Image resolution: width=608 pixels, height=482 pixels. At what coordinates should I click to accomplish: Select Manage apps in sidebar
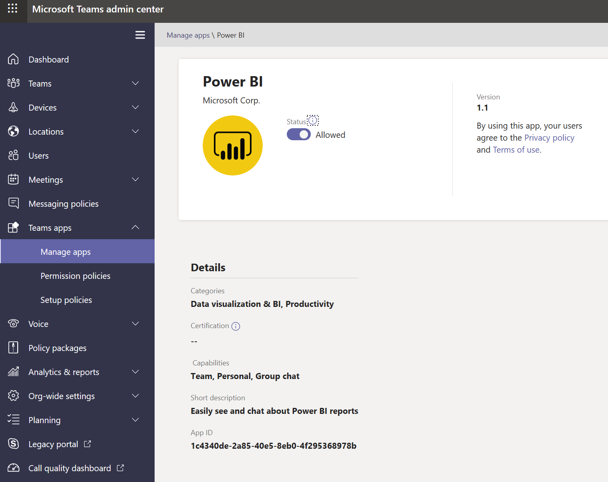point(77,252)
